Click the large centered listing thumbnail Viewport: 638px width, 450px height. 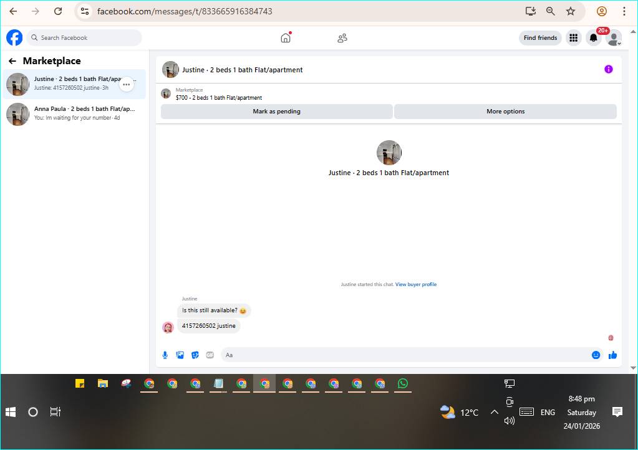[389, 153]
